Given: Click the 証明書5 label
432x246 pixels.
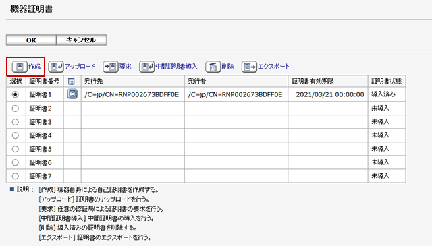Looking at the screenshot, I should coord(40,149).
